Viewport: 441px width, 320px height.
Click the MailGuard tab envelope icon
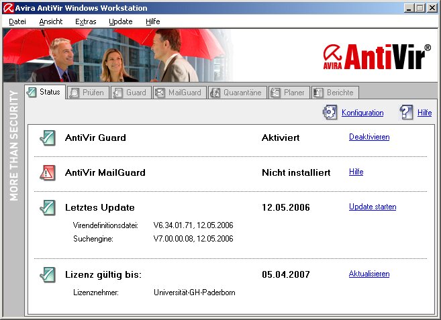click(x=160, y=93)
